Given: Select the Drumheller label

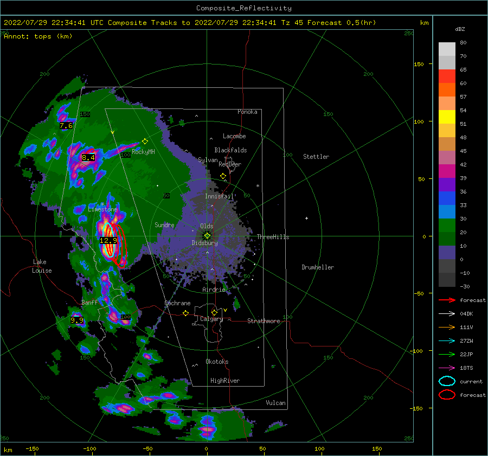Looking at the screenshot, I should coord(318,267).
